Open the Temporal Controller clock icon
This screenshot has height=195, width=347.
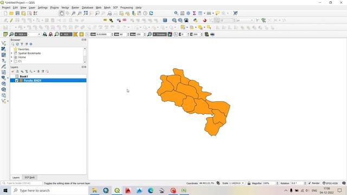(x=145, y=13)
